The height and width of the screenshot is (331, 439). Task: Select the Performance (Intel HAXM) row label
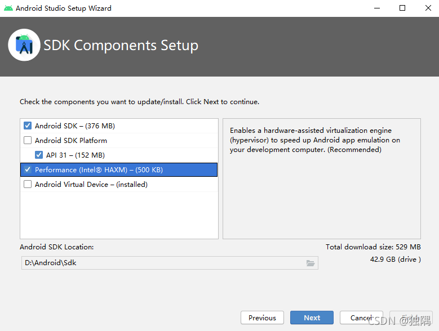pyautogui.click(x=99, y=169)
